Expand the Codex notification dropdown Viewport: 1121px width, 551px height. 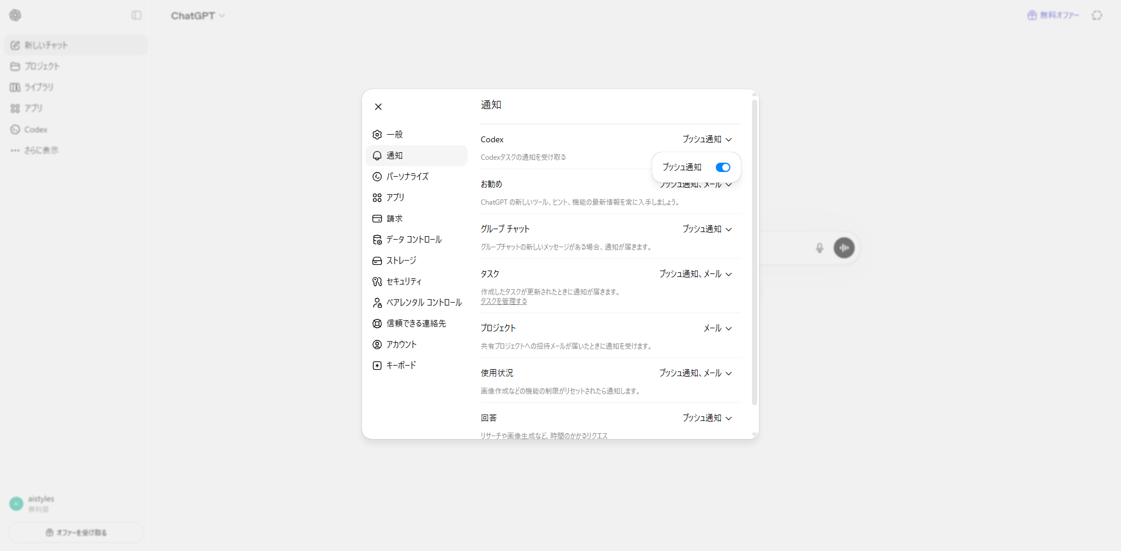click(707, 139)
